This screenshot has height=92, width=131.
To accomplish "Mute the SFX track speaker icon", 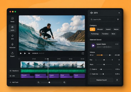I will tap(10, 76).
